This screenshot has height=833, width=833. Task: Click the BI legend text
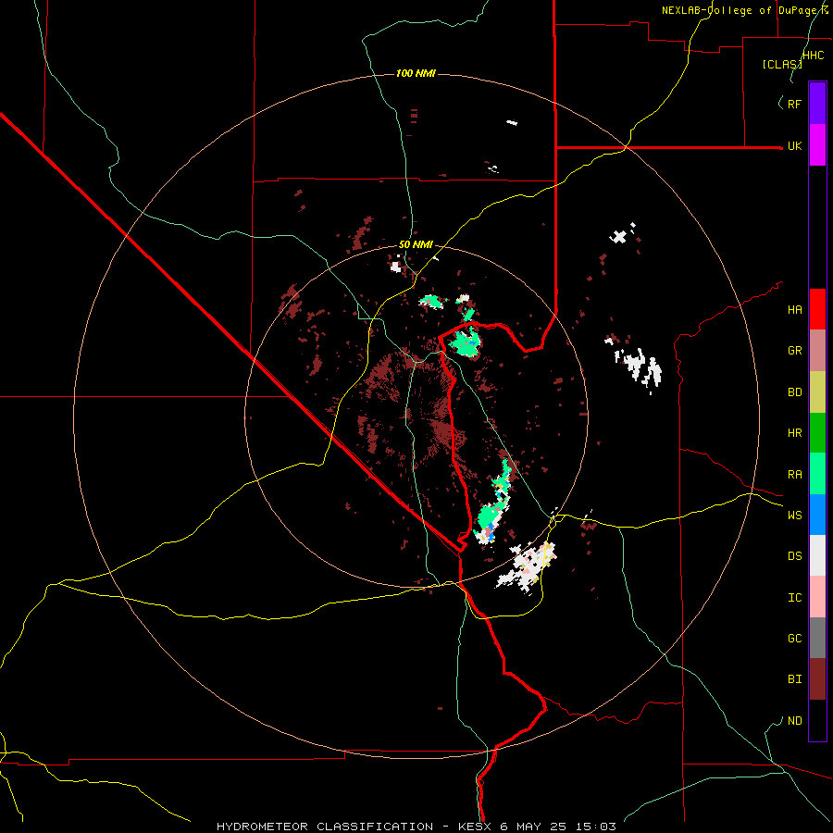tap(794, 679)
